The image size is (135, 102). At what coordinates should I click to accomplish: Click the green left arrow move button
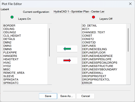pyautogui.click(x=67, y=49)
